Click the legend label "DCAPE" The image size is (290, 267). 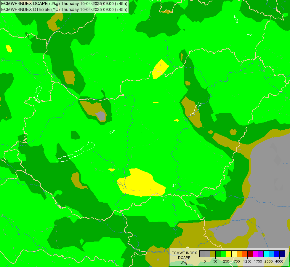click(184, 258)
